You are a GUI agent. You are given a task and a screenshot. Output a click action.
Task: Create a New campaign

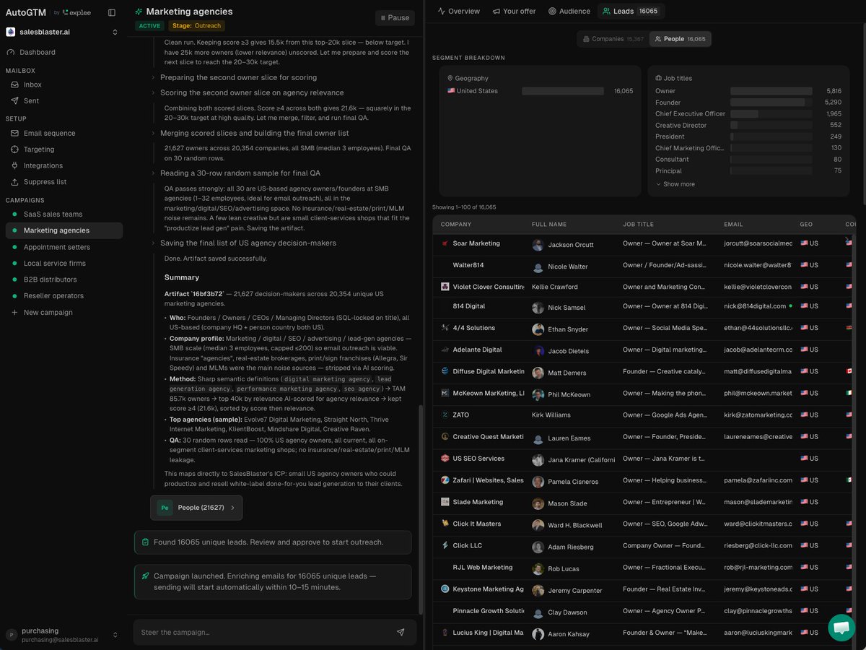(48, 313)
